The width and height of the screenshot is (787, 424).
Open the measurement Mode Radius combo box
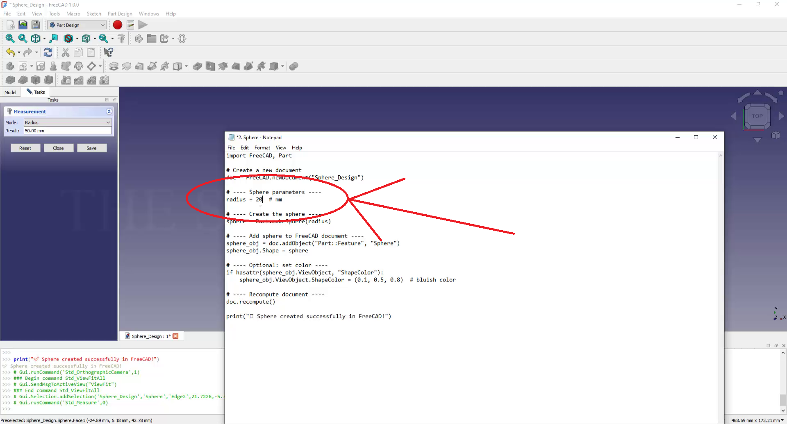pyautogui.click(x=68, y=122)
